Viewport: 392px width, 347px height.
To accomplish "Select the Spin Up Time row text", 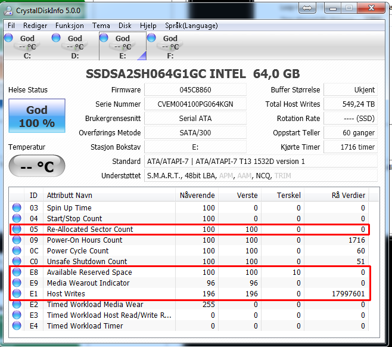I will click(x=69, y=207).
